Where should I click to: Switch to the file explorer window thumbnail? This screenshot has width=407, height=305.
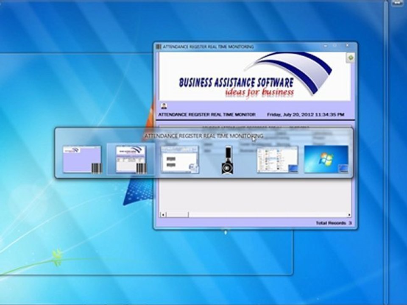click(277, 160)
